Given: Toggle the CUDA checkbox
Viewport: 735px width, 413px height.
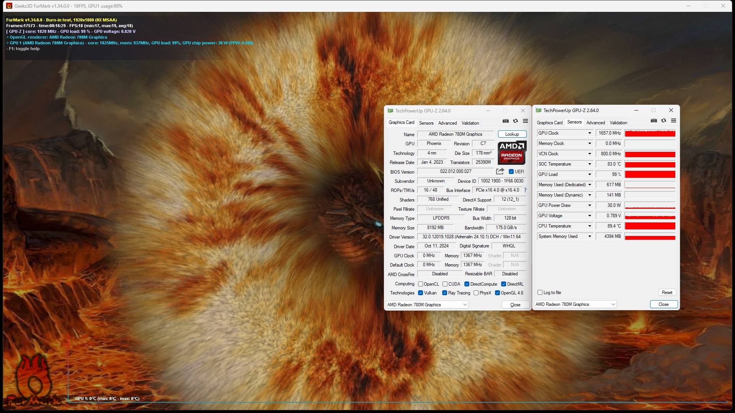Looking at the screenshot, I should click(445, 284).
